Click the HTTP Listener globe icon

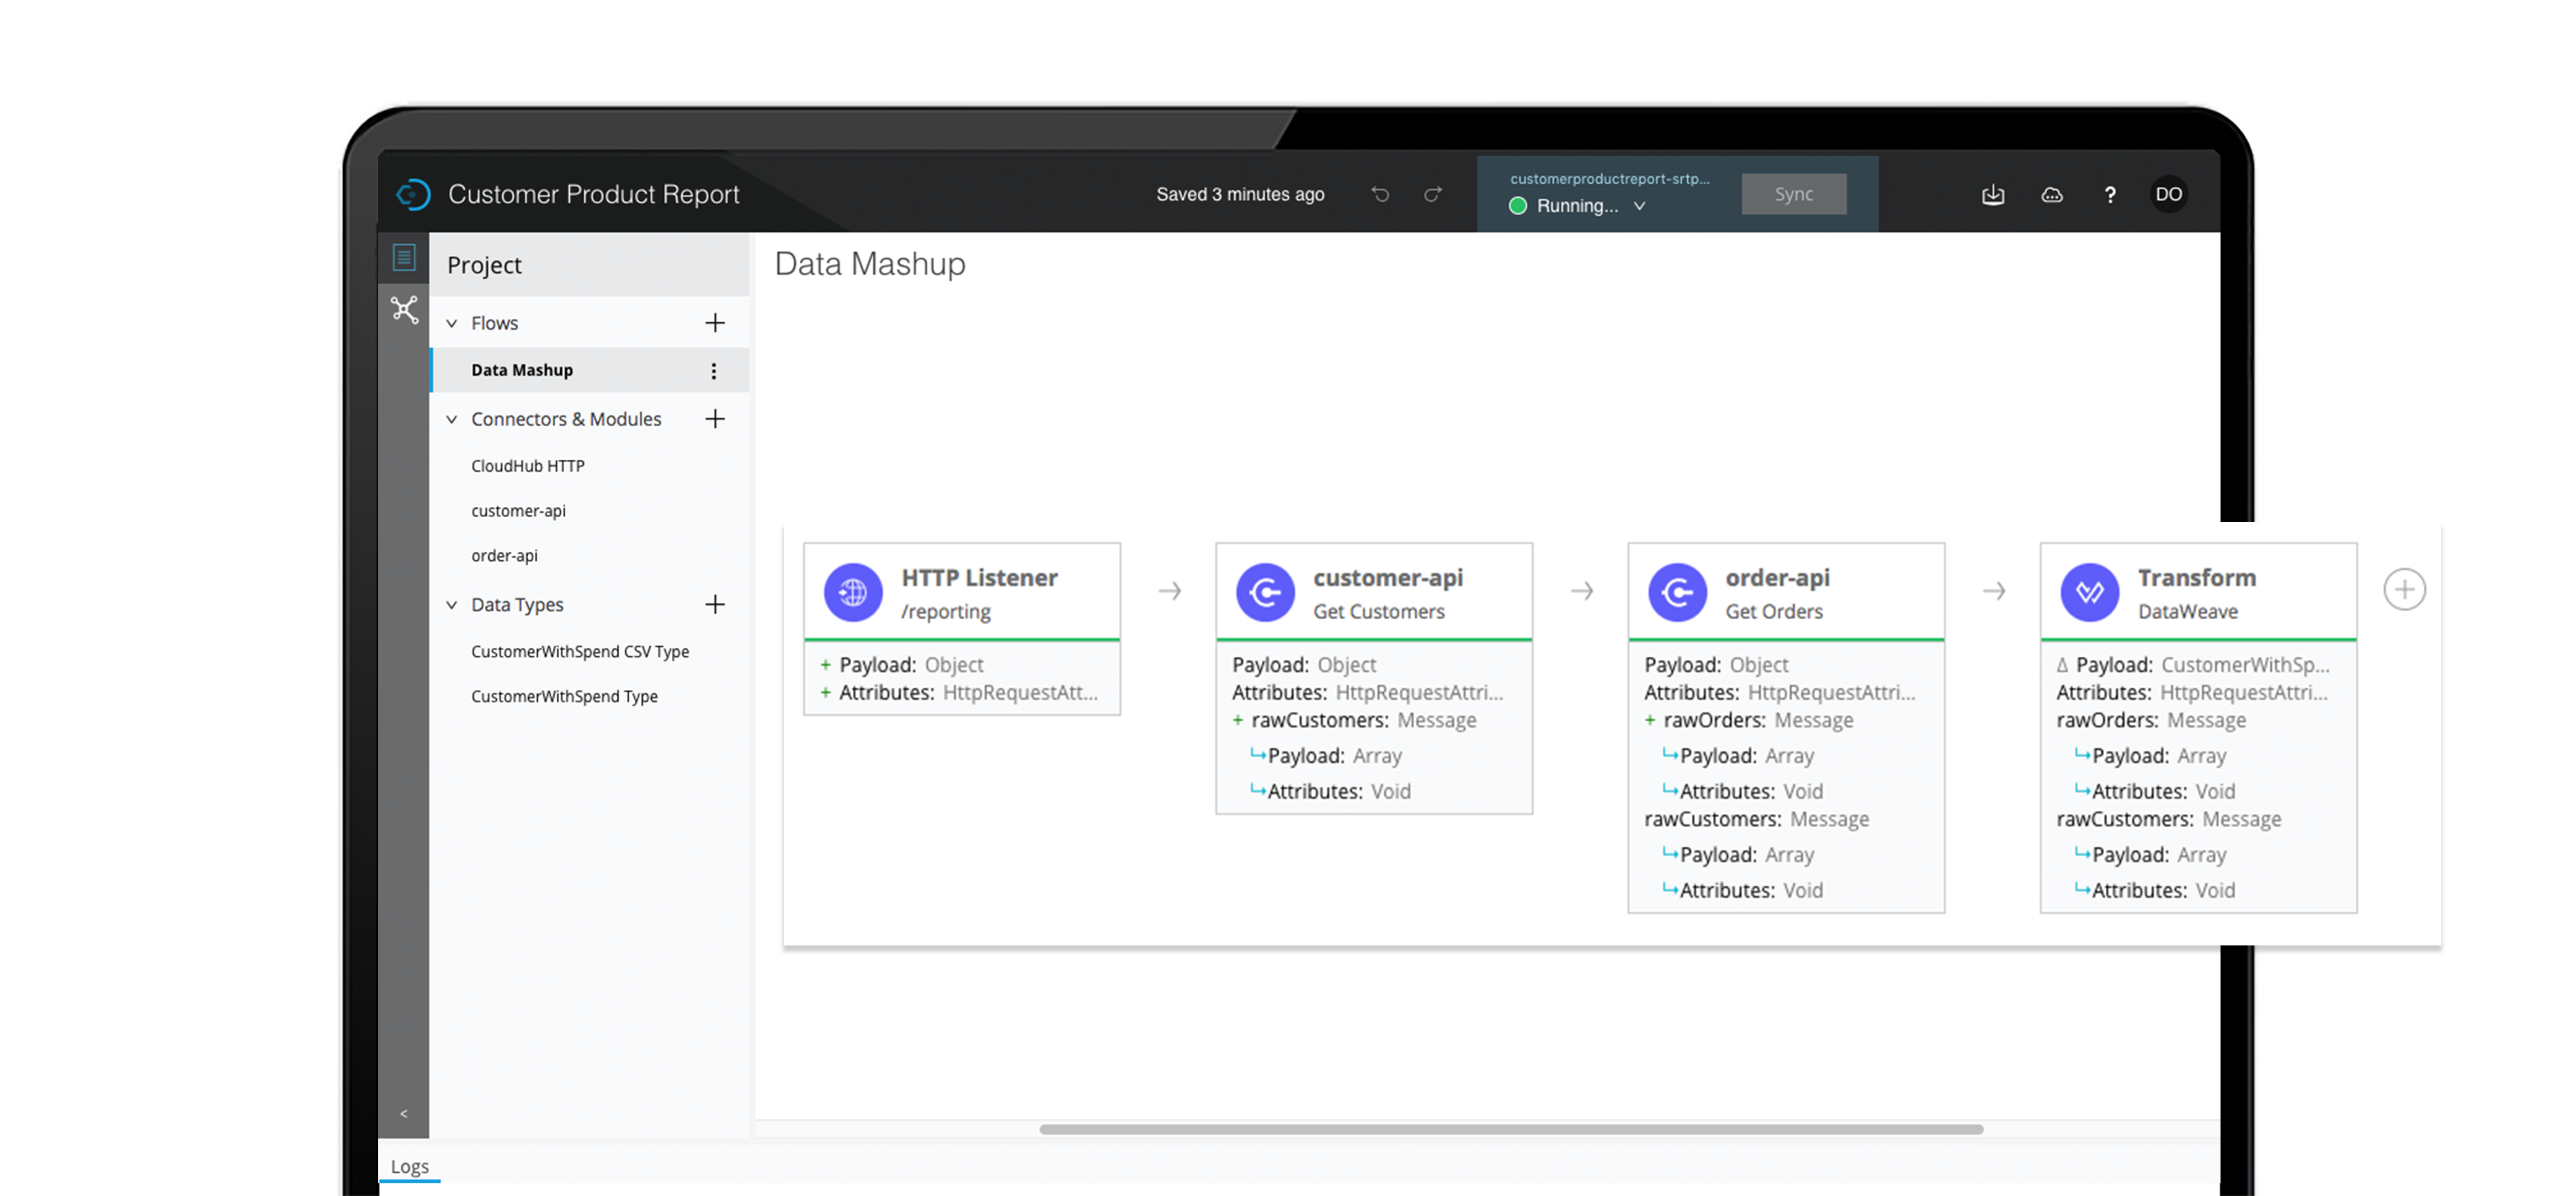[x=853, y=592]
